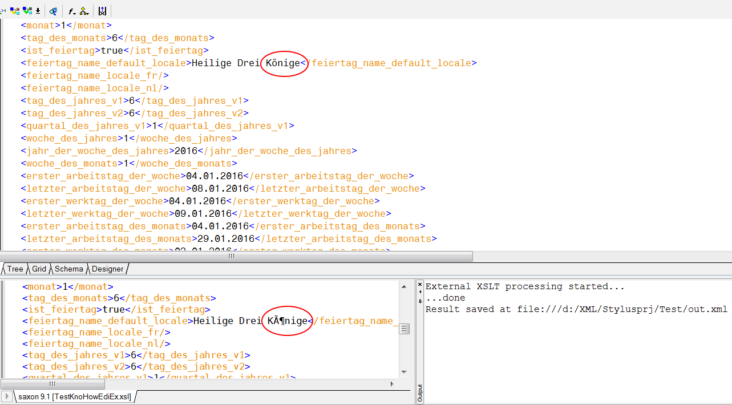Click scroll down arrow in result pane

pos(404,372)
